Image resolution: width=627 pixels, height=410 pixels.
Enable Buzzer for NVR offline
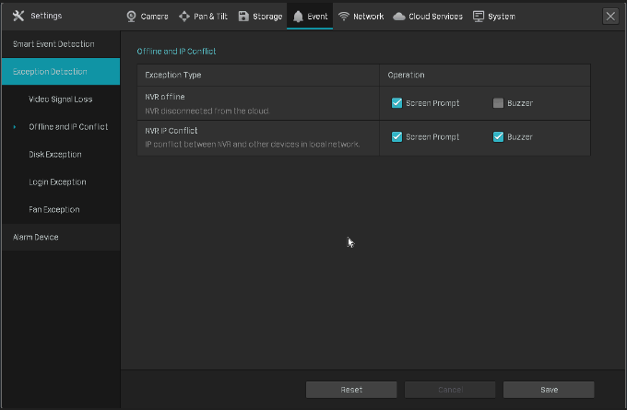tap(498, 103)
